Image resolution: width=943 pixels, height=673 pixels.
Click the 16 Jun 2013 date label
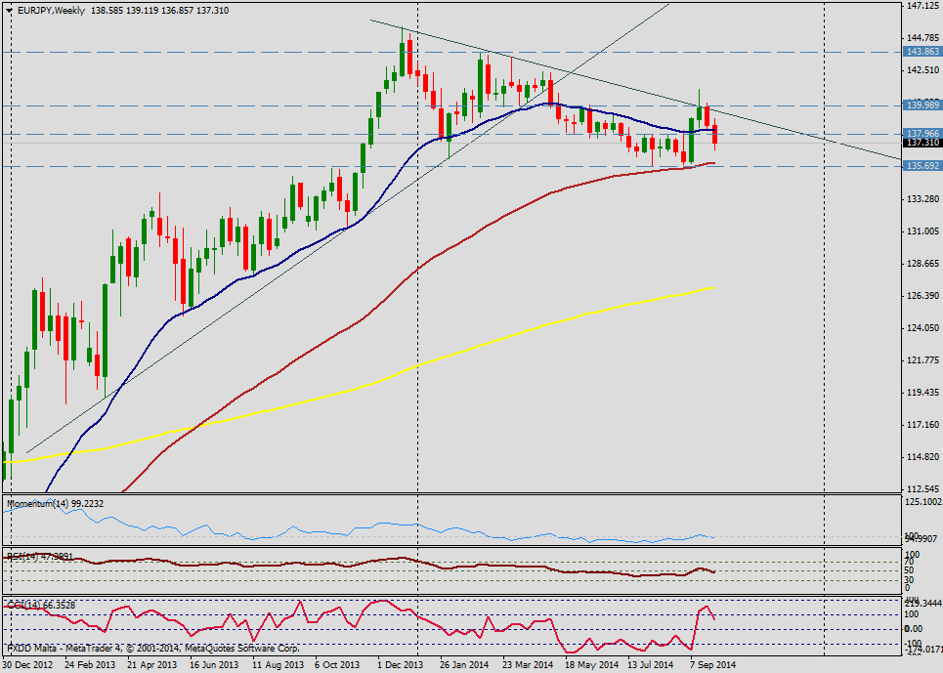click(215, 664)
